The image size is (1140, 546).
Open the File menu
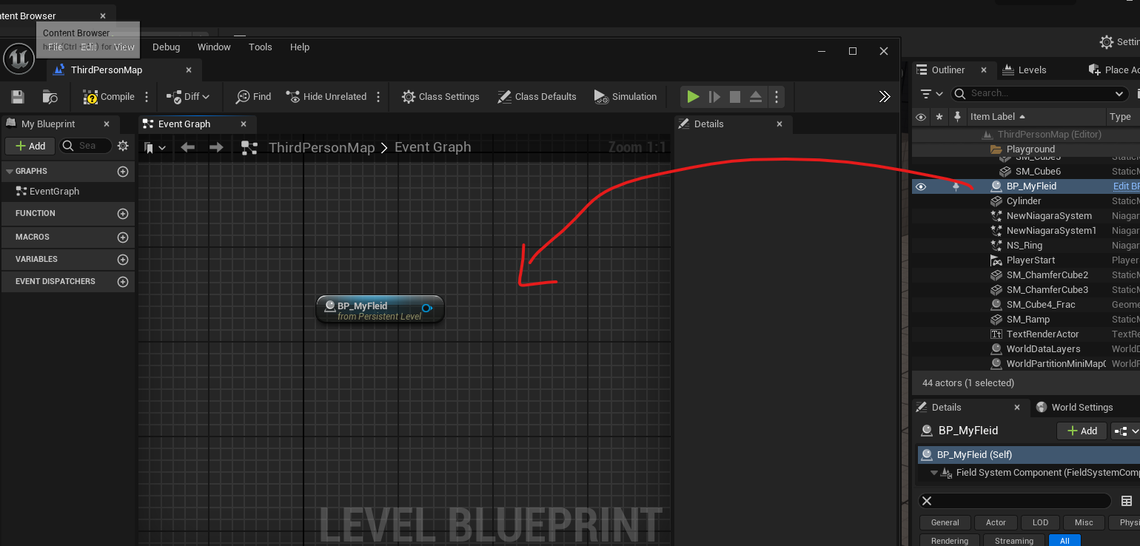click(56, 47)
